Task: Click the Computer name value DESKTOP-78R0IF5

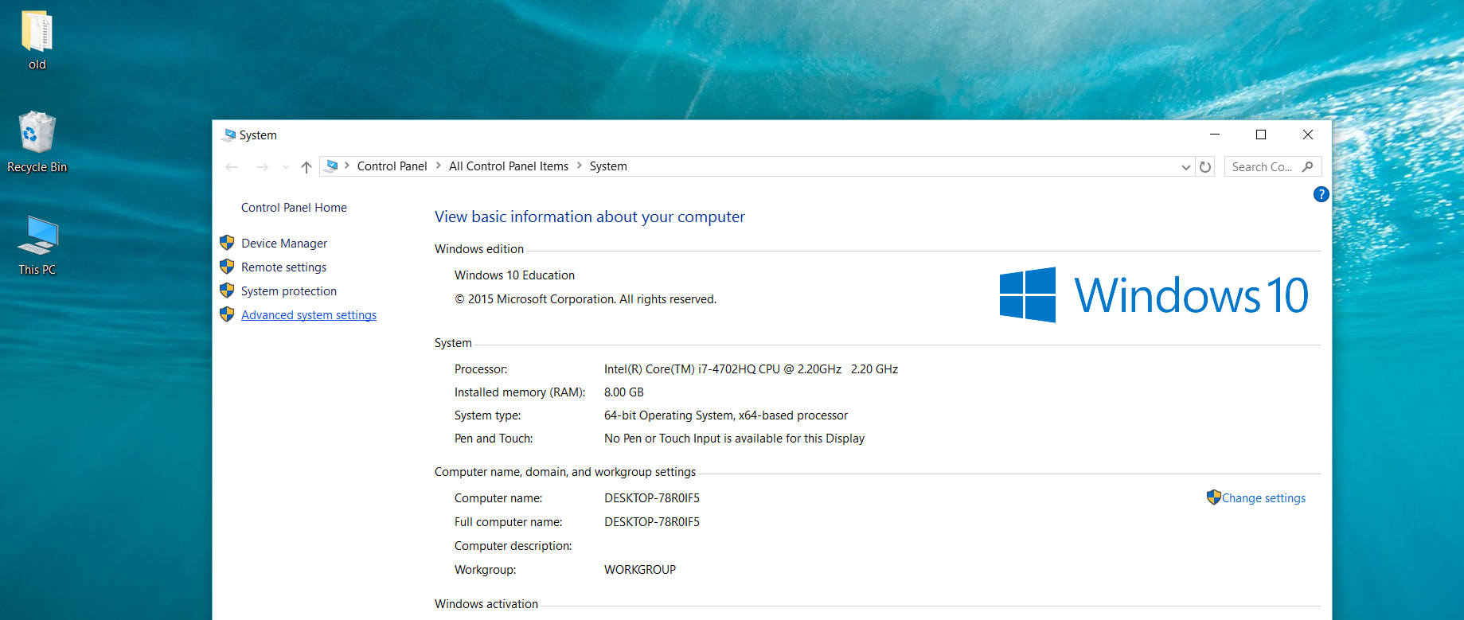Action: tap(652, 498)
